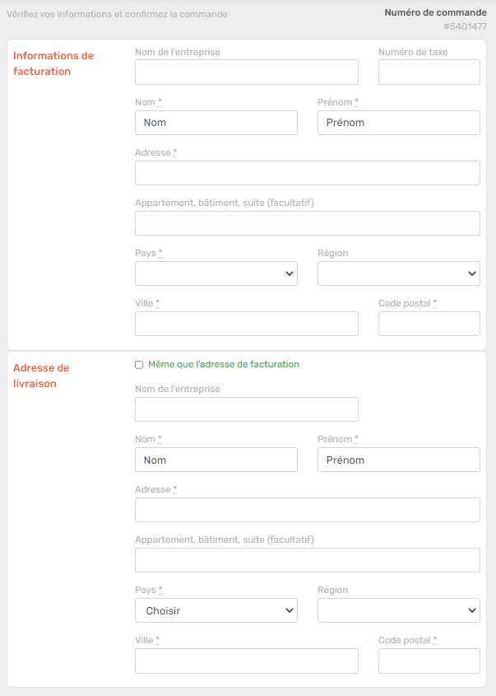Check 'Même que l'adresse de facturation' checkbox

tap(139, 364)
